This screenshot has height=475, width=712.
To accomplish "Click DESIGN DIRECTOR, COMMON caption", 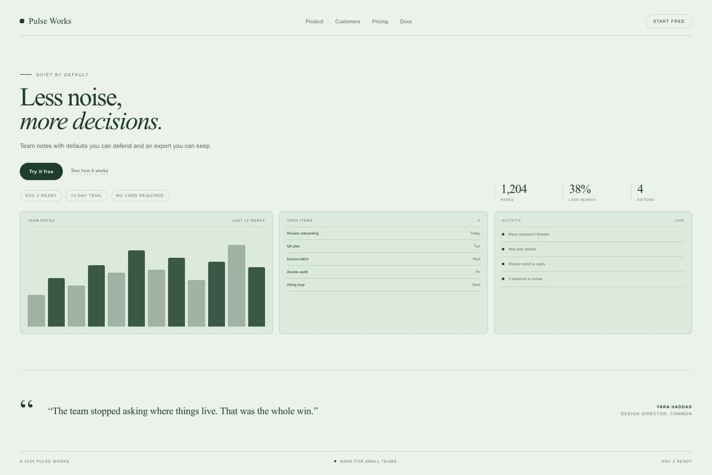I will coord(656,414).
